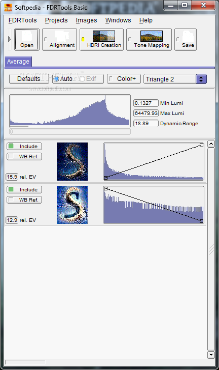
Task: Click lower-left handle of first weighting curve
Action: (x=106, y=178)
